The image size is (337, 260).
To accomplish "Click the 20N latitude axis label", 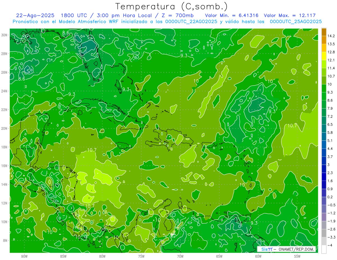I will [5, 128].
